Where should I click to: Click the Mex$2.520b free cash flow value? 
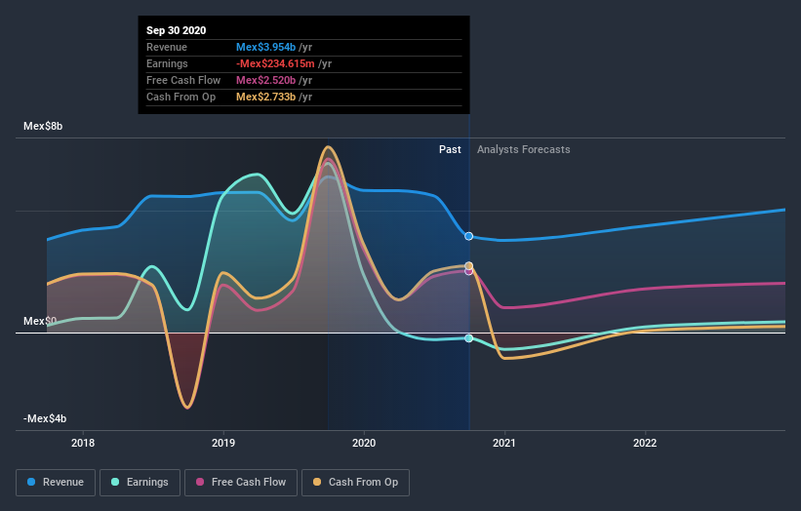pyautogui.click(x=265, y=80)
